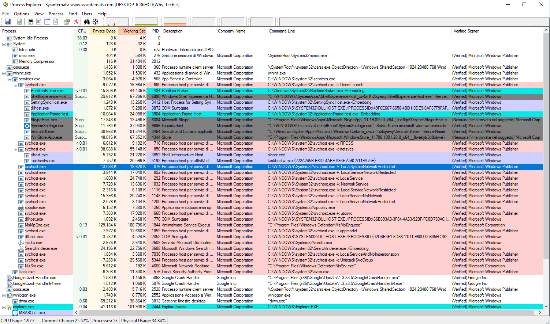
Task: Select the lsass.exe process row
Action: point(272,272)
